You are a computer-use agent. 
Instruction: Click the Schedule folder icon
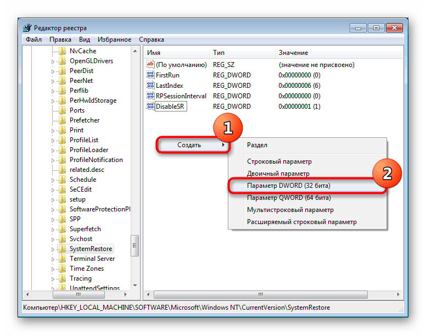pyautogui.click(x=63, y=180)
